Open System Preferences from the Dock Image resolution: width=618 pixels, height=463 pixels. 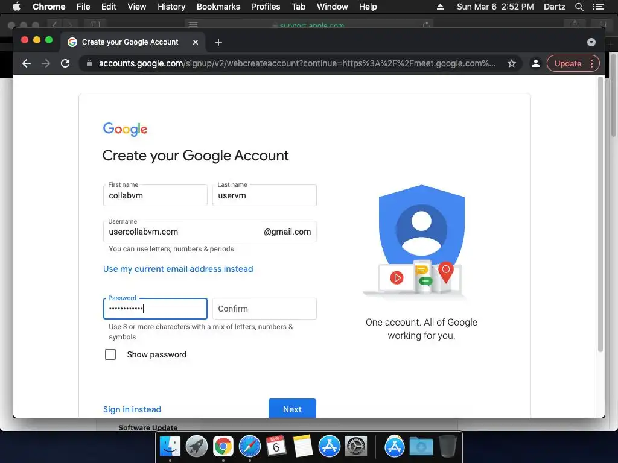tap(356, 447)
